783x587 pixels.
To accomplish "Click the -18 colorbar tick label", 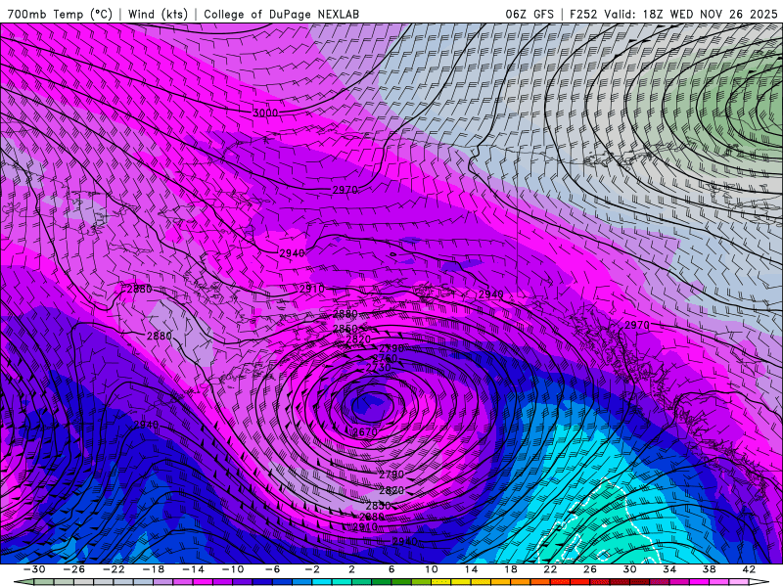I will click(x=154, y=569).
